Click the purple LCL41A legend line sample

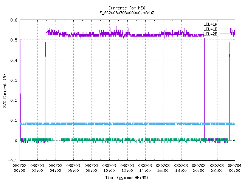point(225,24)
